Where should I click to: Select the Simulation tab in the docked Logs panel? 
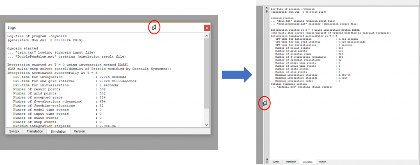[308, 162]
